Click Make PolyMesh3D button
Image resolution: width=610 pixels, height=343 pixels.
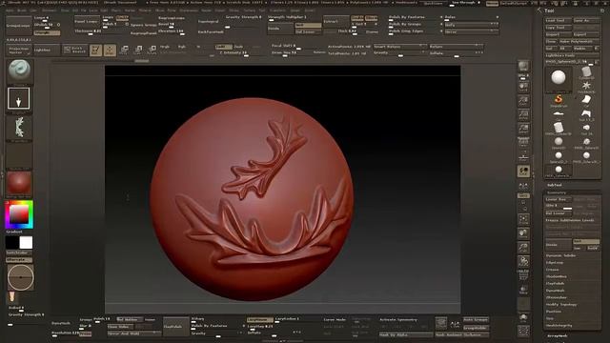tap(579, 41)
